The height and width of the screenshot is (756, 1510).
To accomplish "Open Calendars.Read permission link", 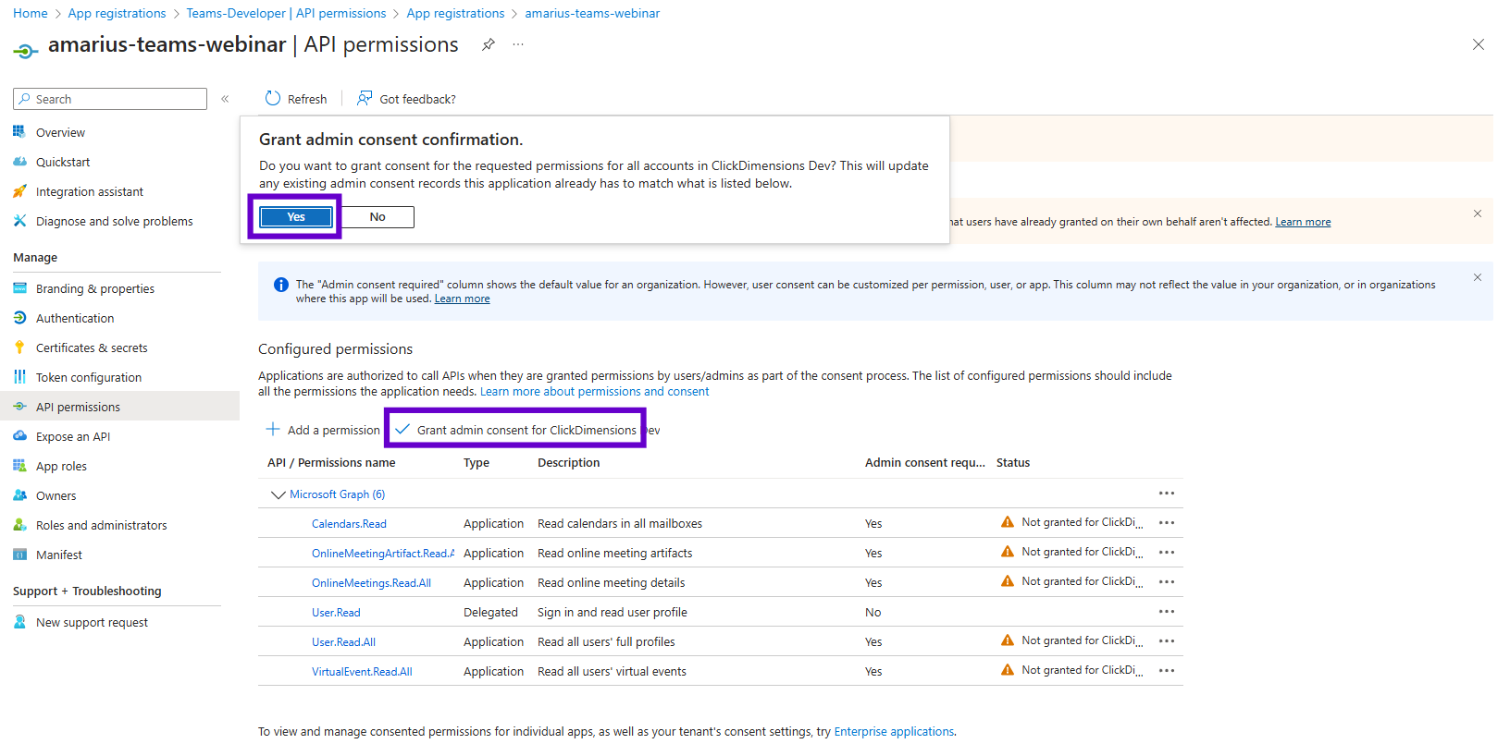I will coord(349,524).
